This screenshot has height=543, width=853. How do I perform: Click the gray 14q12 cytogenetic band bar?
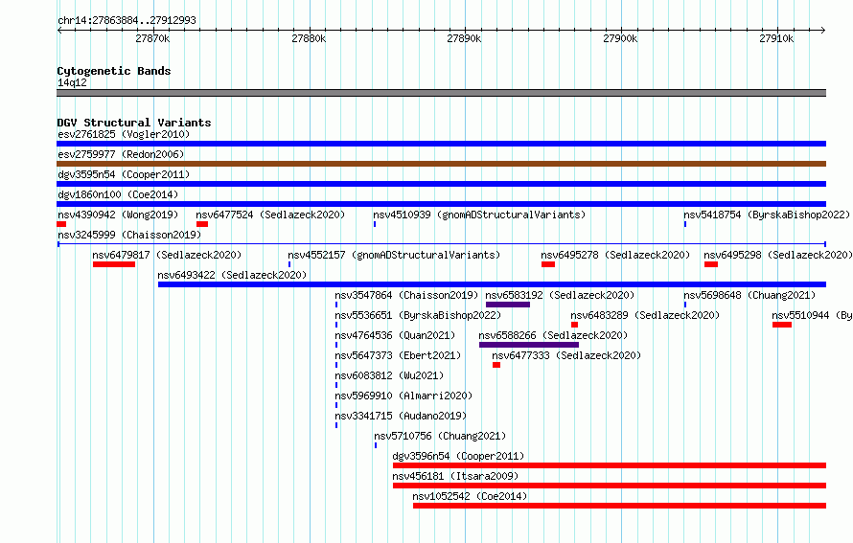[x=441, y=93]
